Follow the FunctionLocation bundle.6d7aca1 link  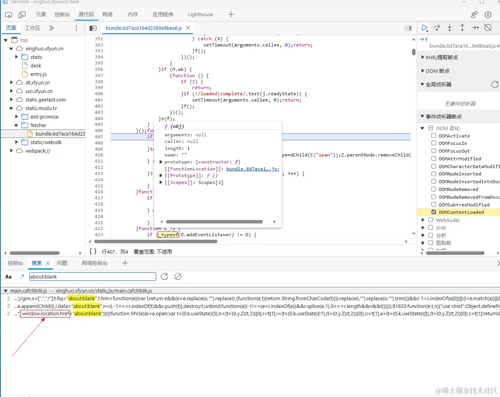pos(253,169)
